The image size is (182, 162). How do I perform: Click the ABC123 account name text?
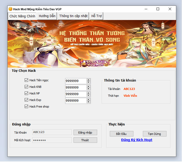click(129, 89)
